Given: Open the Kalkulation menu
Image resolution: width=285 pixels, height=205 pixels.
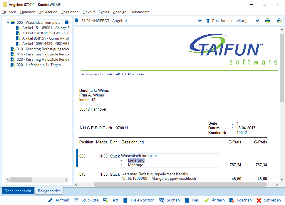Looking at the screenshot, I should pyautogui.click(x=48, y=12).
